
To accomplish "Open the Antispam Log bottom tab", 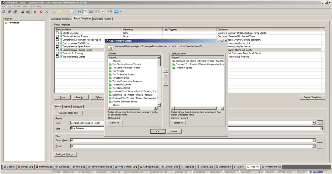I will pyautogui.click(x=149, y=167).
